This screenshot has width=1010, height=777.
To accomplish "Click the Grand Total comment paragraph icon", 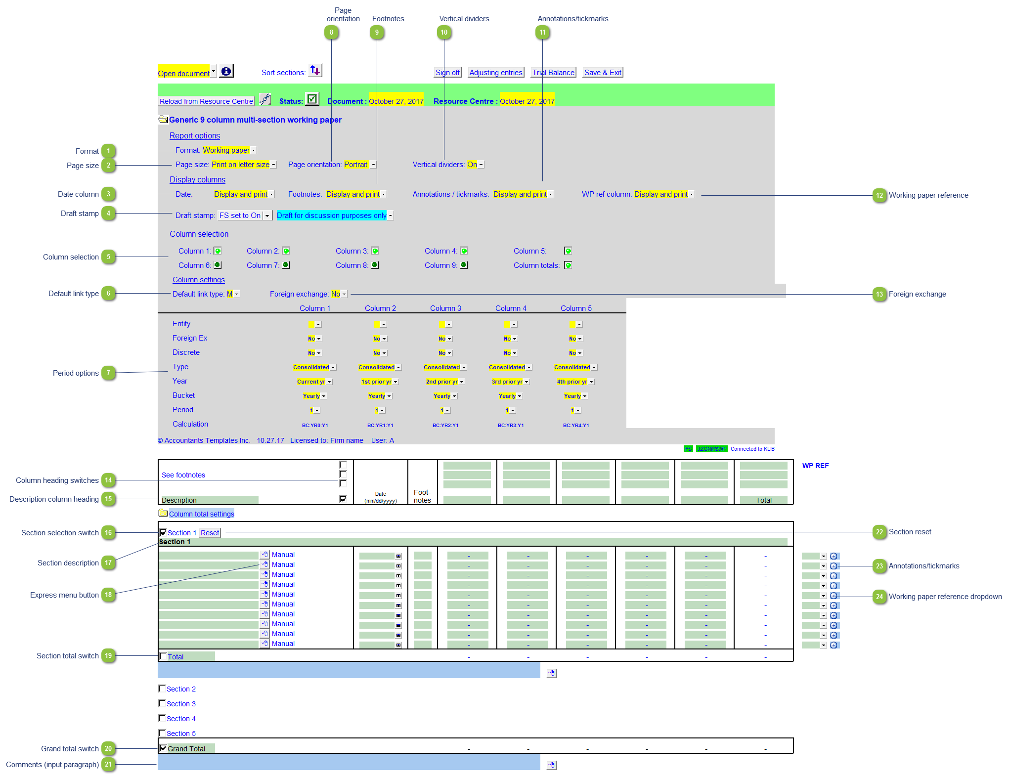I will click(x=551, y=765).
